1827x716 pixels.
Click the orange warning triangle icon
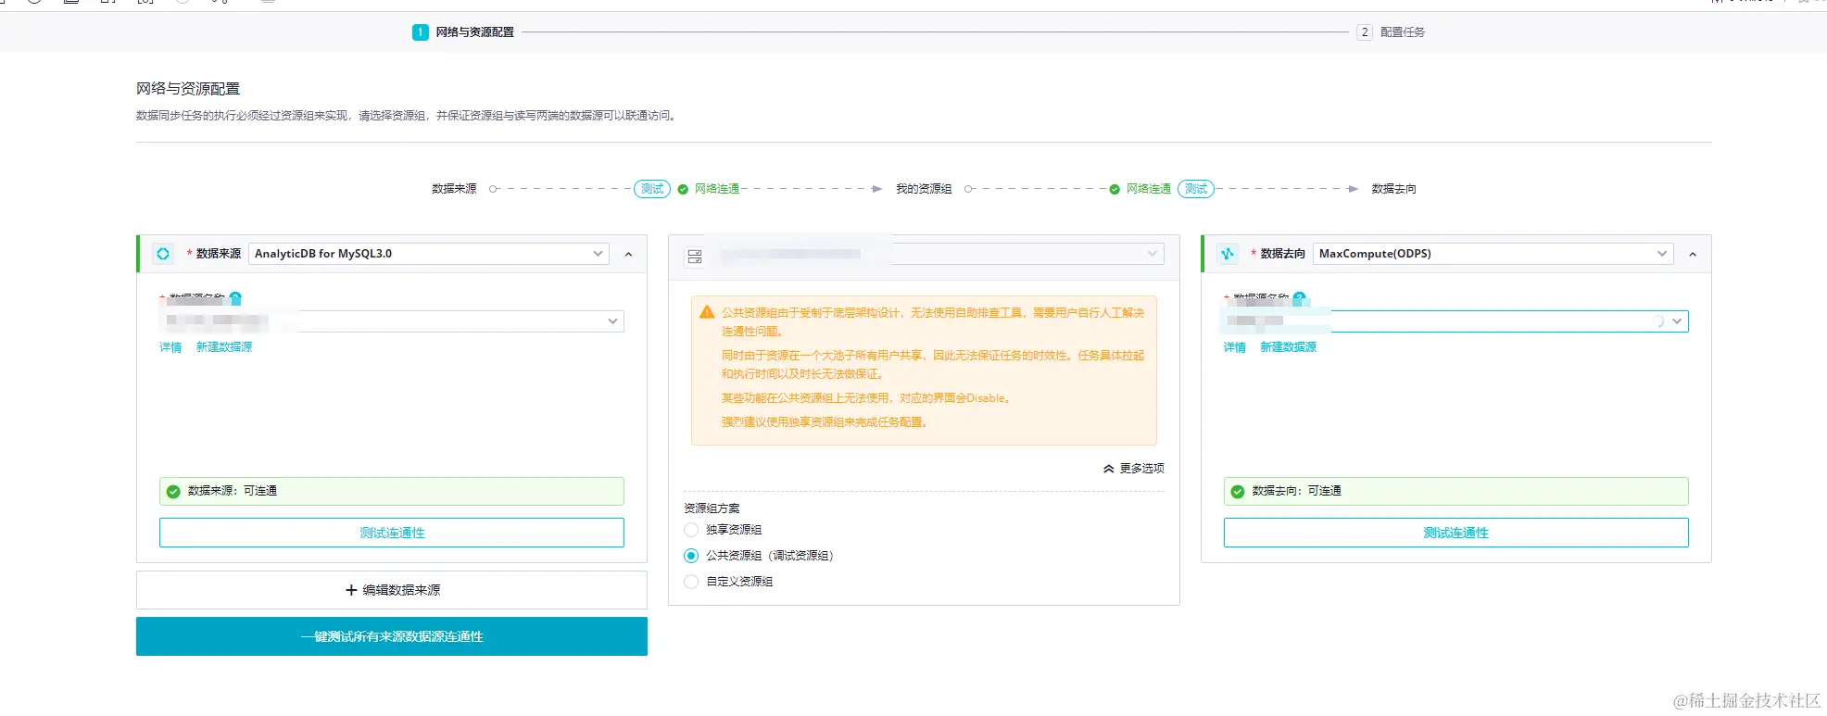click(x=707, y=312)
